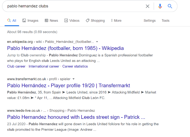Open the Transfermarkt Player profile 19/20 link
Image resolution: width=190 pixels, height=137 pixels.
(68, 85)
